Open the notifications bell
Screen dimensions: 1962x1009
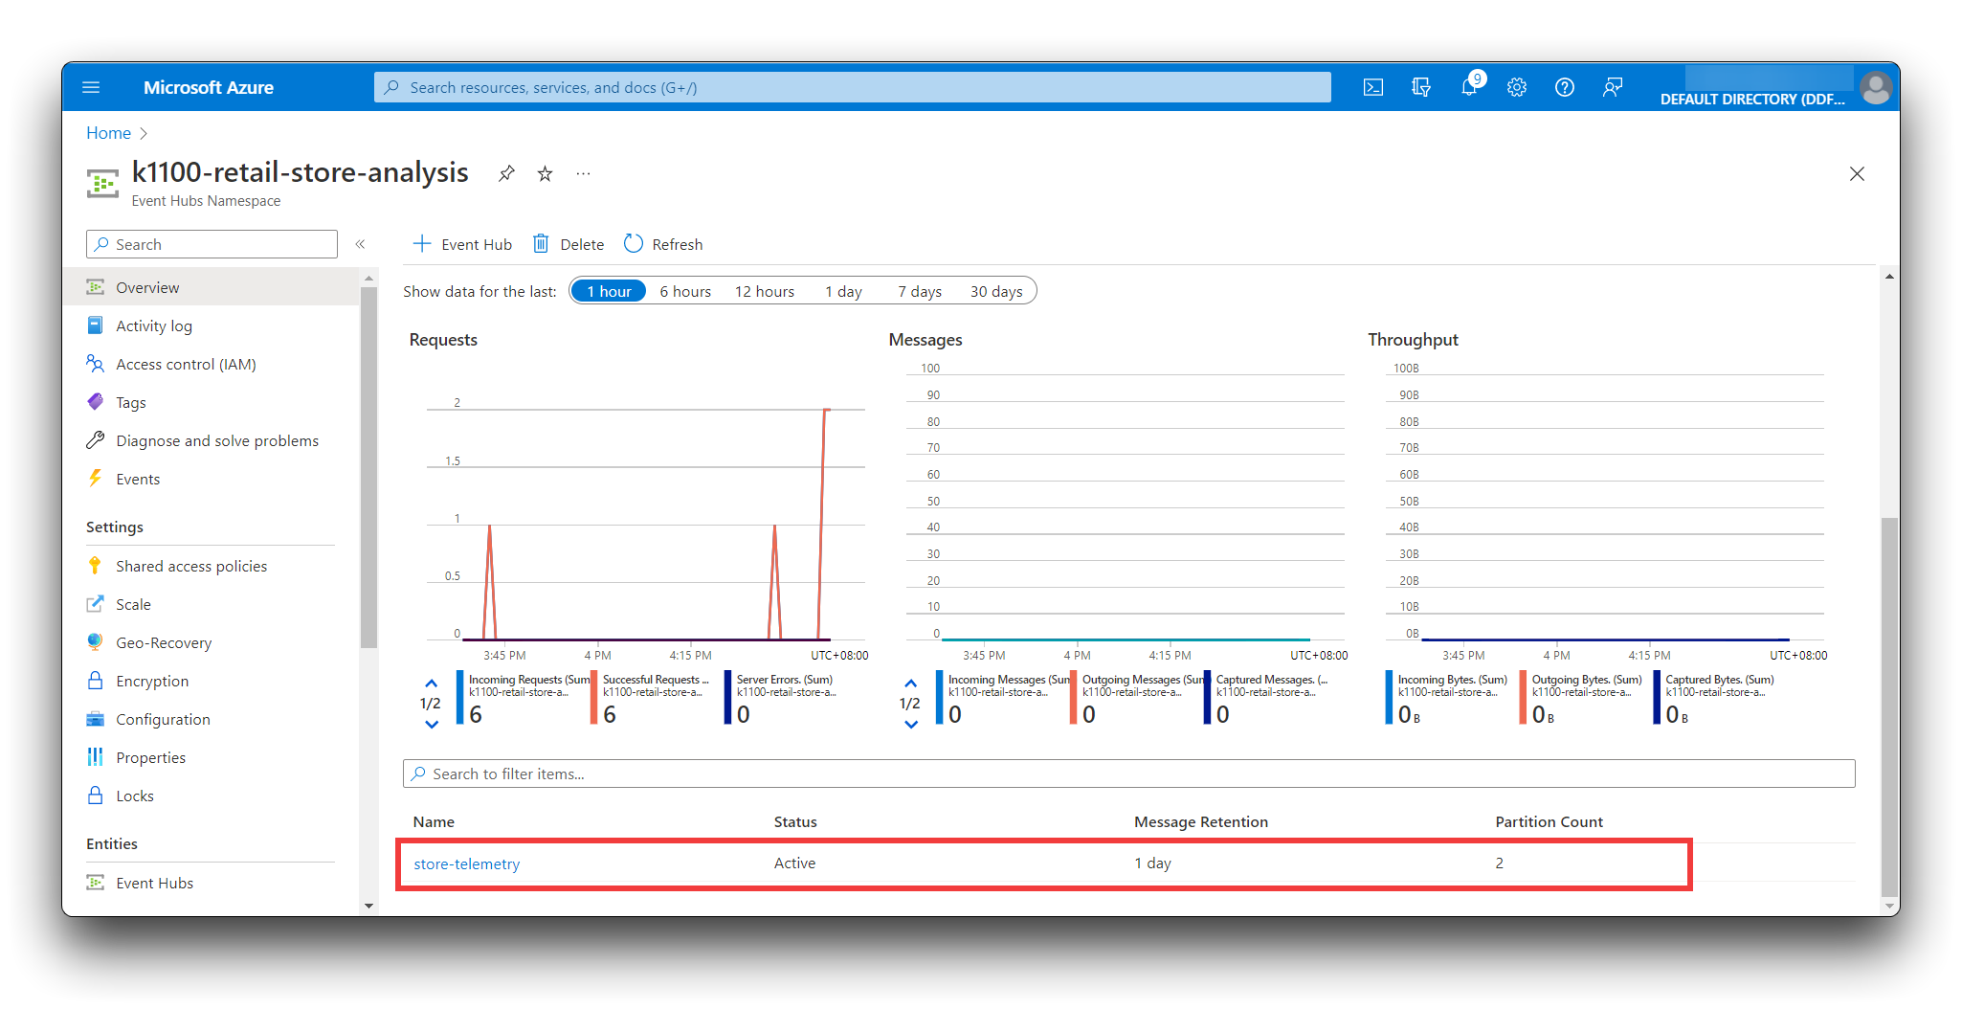pyautogui.click(x=1469, y=87)
